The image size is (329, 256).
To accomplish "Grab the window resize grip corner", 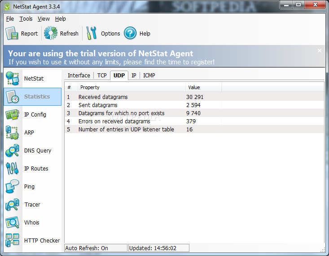I will [x=323, y=250].
